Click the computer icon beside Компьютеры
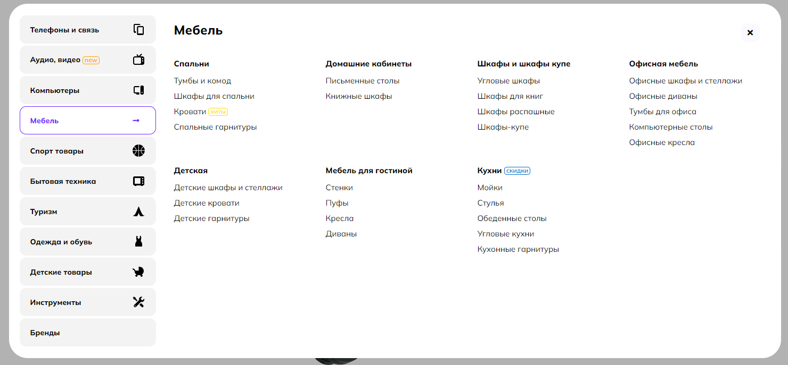The image size is (788, 365). pyautogui.click(x=138, y=90)
